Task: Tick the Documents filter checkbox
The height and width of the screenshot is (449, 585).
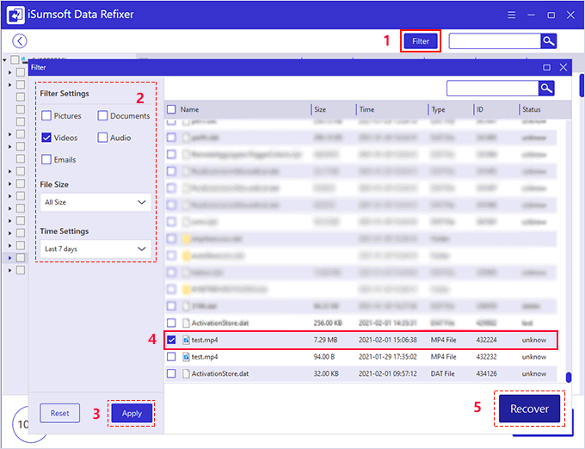Action: 102,115
